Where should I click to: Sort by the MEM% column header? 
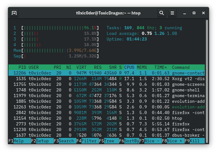tap(142, 67)
